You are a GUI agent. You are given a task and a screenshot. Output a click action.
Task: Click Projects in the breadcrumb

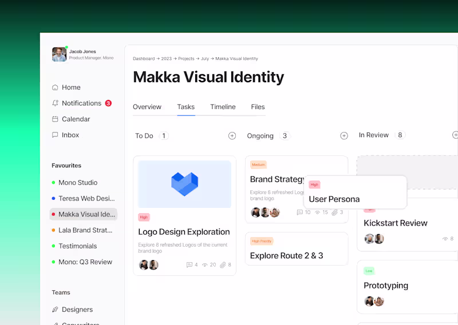point(186,59)
